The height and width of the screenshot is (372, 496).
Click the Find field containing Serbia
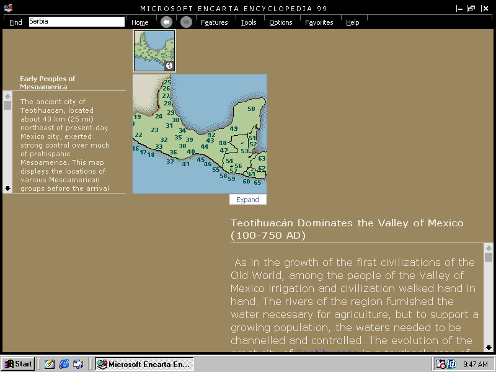click(x=76, y=22)
